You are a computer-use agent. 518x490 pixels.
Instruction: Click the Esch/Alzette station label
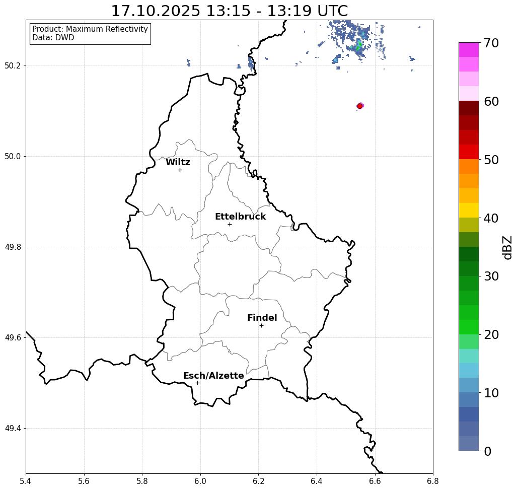(x=213, y=376)
